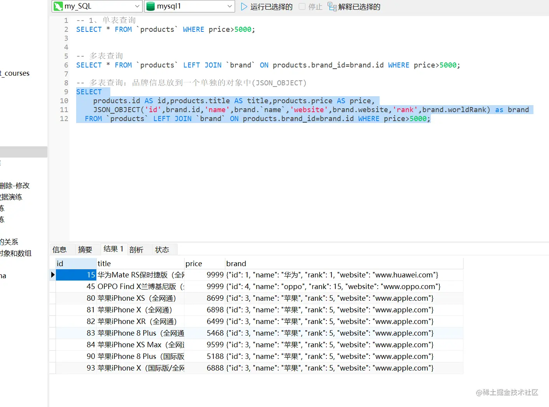Click the 对象和数组 item in sidebar

pos(16,253)
